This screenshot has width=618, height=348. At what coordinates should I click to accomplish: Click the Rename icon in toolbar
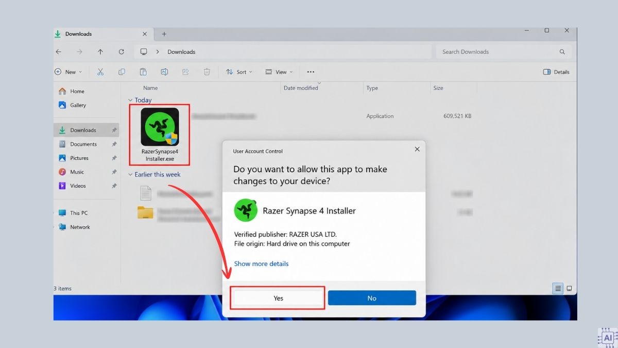point(164,72)
